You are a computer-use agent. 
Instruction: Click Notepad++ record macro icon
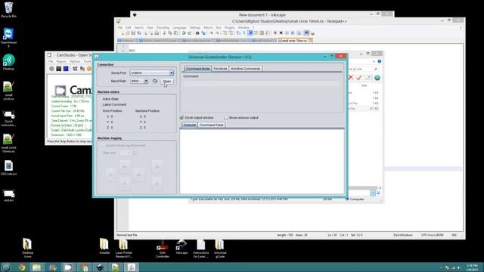[275, 33]
